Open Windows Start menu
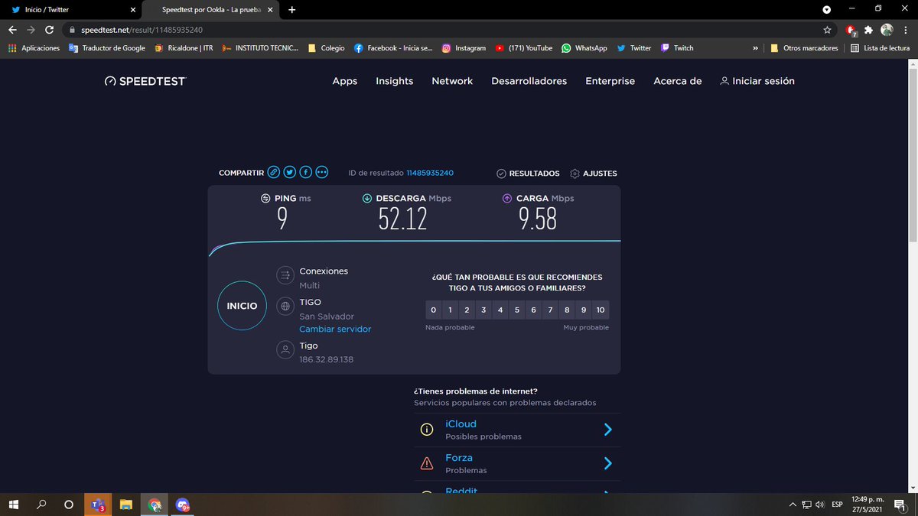The image size is (918, 516). point(14,505)
